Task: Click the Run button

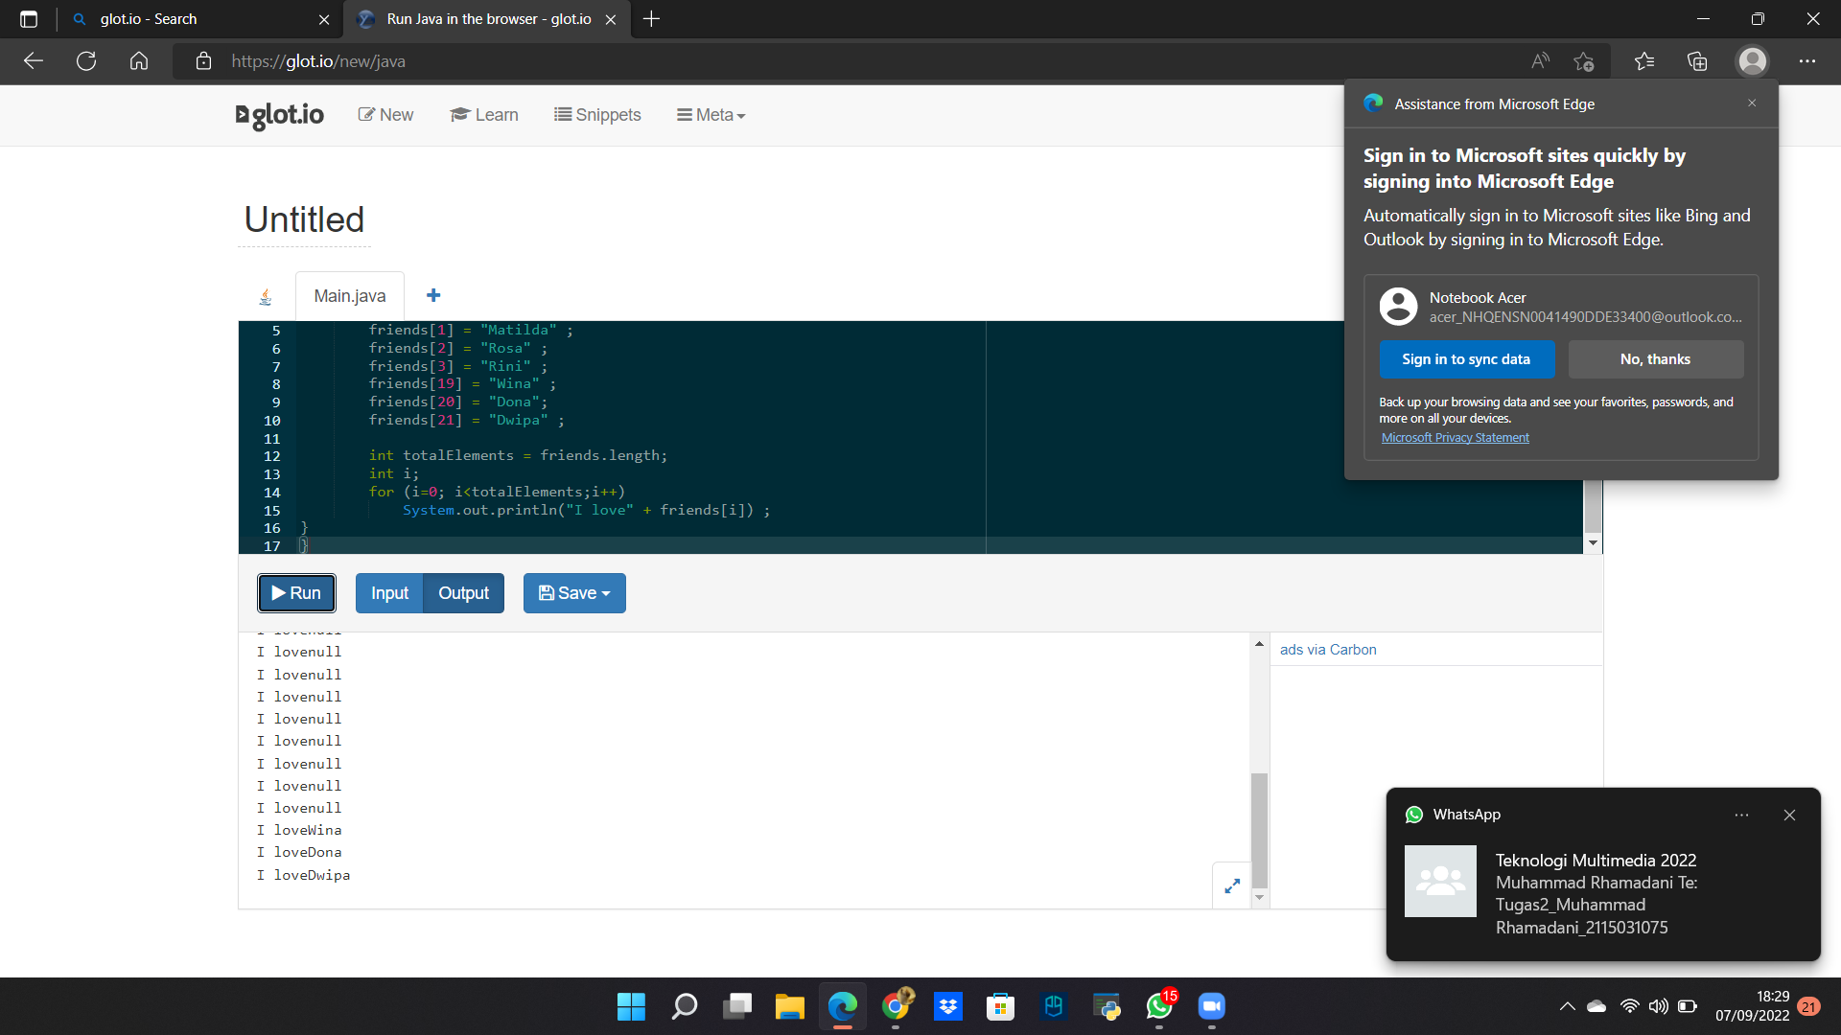Action: pyautogui.click(x=296, y=592)
